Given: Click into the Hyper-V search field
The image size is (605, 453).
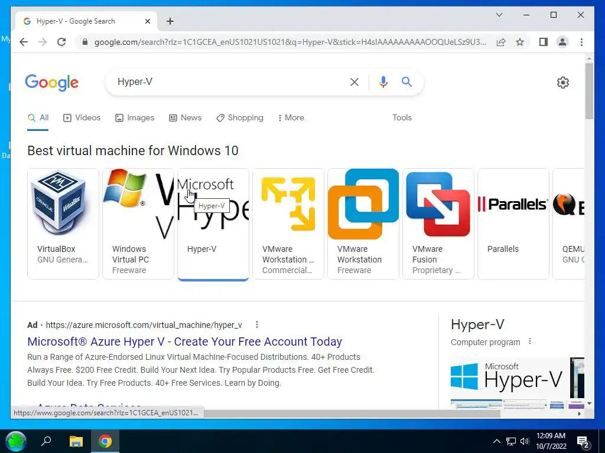Looking at the screenshot, I should pos(227,81).
